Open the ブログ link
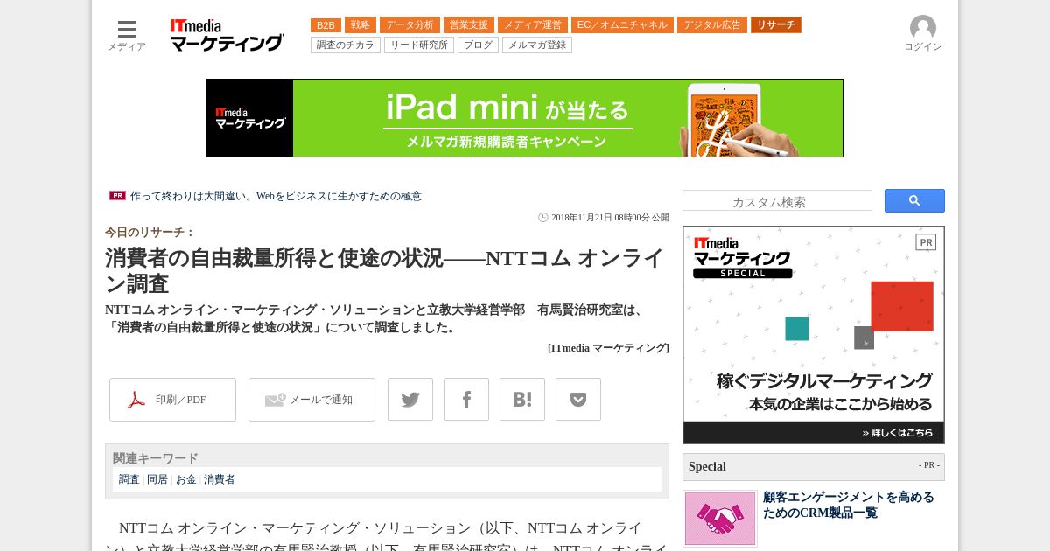The height and width of the screenshot is (551, 1050). [x=478, y=45]
